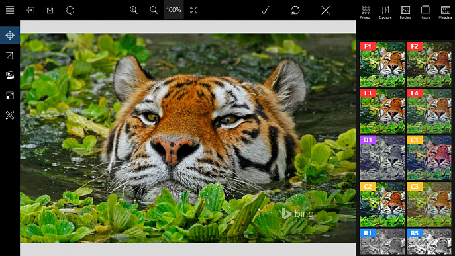Cancel editing with the X icon

click(326, 10)
